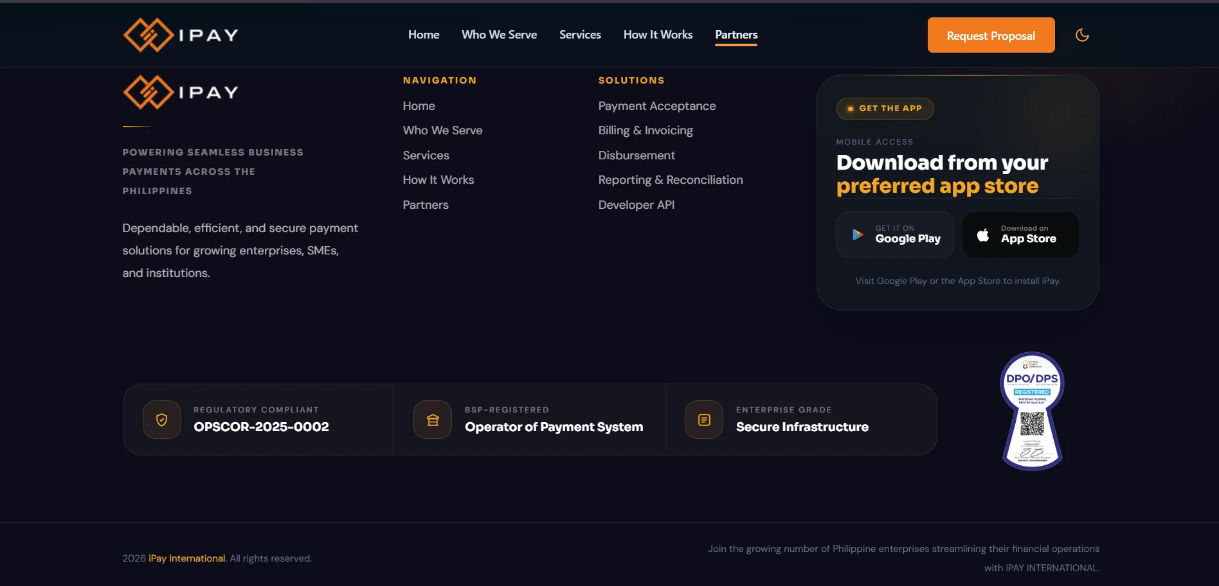
Task: Open Billing & Invoicing under Solutions
Action: point(646,130)
